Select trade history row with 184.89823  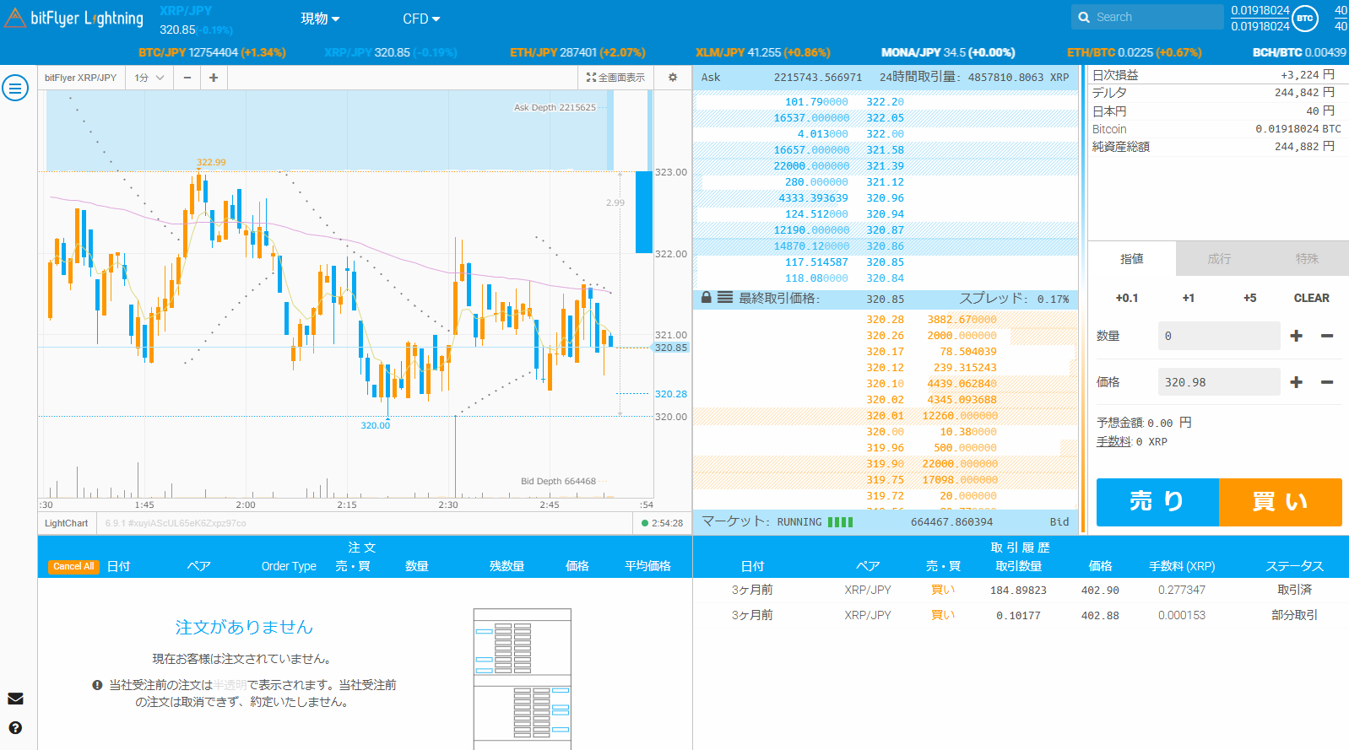pyautogui.click(x=1021, y=591)
